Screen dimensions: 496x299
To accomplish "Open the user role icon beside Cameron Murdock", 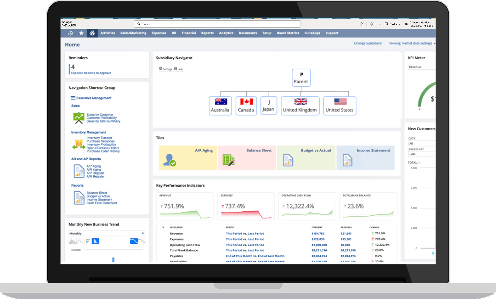I will (x=406, y=24).
